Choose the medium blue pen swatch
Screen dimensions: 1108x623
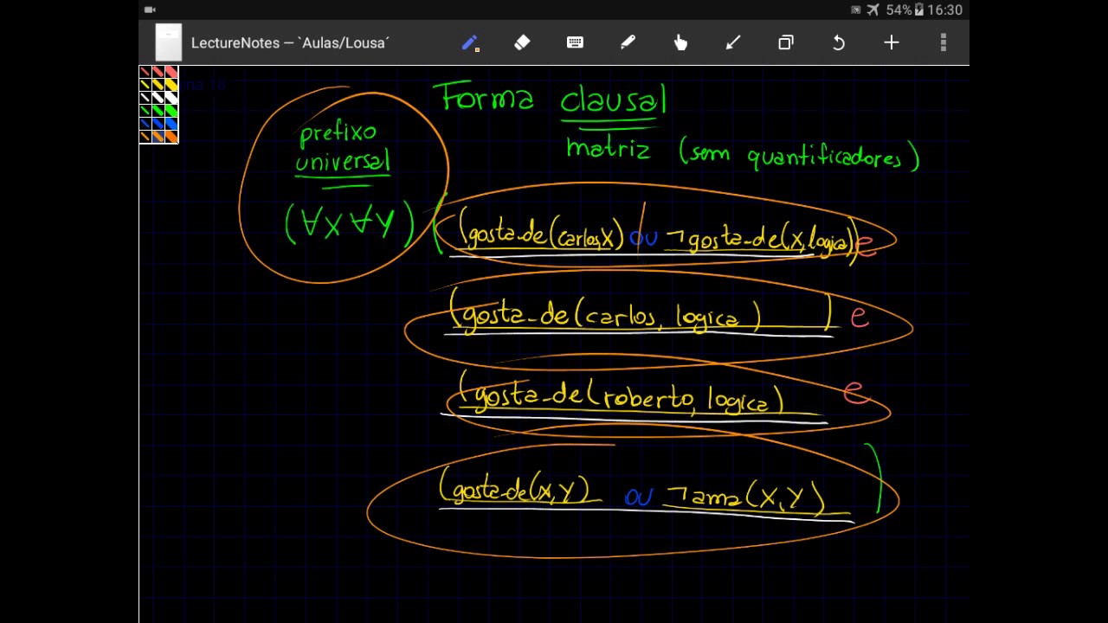[x=158, y=124]
